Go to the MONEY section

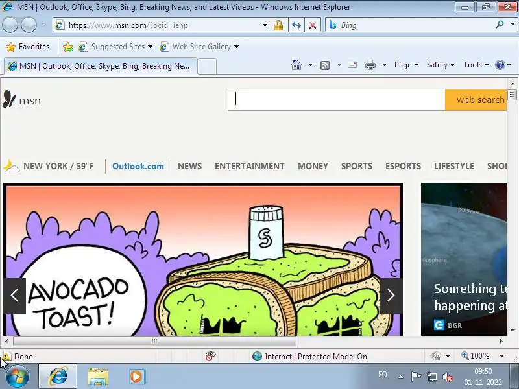pos(313,166)
